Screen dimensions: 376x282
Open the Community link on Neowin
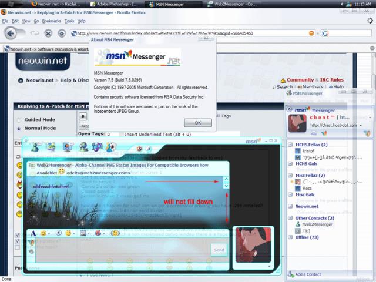[x=300, y=80]
